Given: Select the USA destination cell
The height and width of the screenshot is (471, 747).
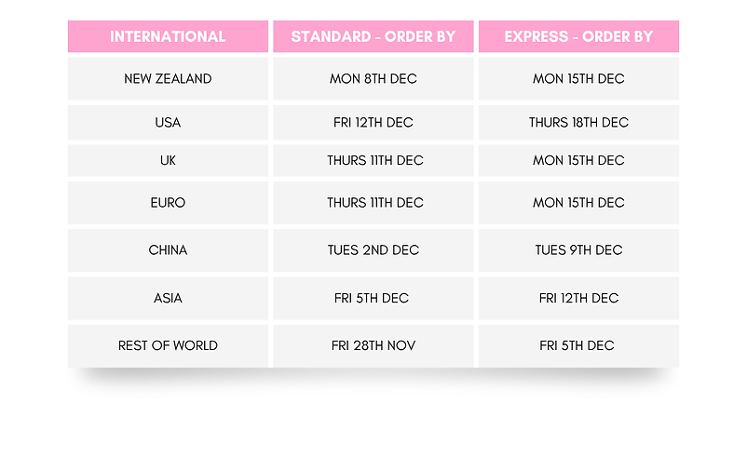Looking at the screenshot, I should (168, 122).
